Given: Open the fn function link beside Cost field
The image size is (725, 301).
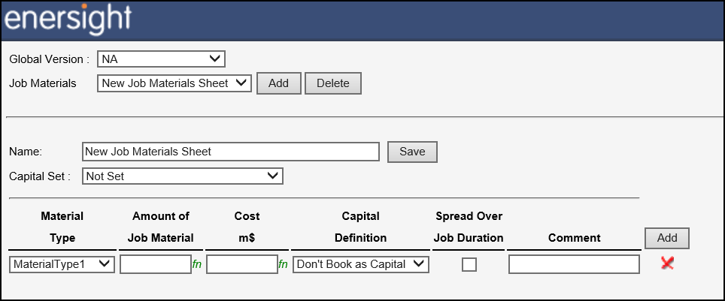Looking at the screenshot, I should pos(283,264).
